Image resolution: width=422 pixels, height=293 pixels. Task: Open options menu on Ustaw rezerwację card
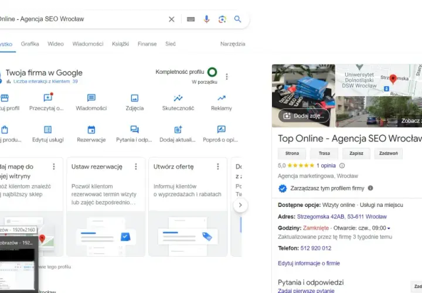point(136,166)
